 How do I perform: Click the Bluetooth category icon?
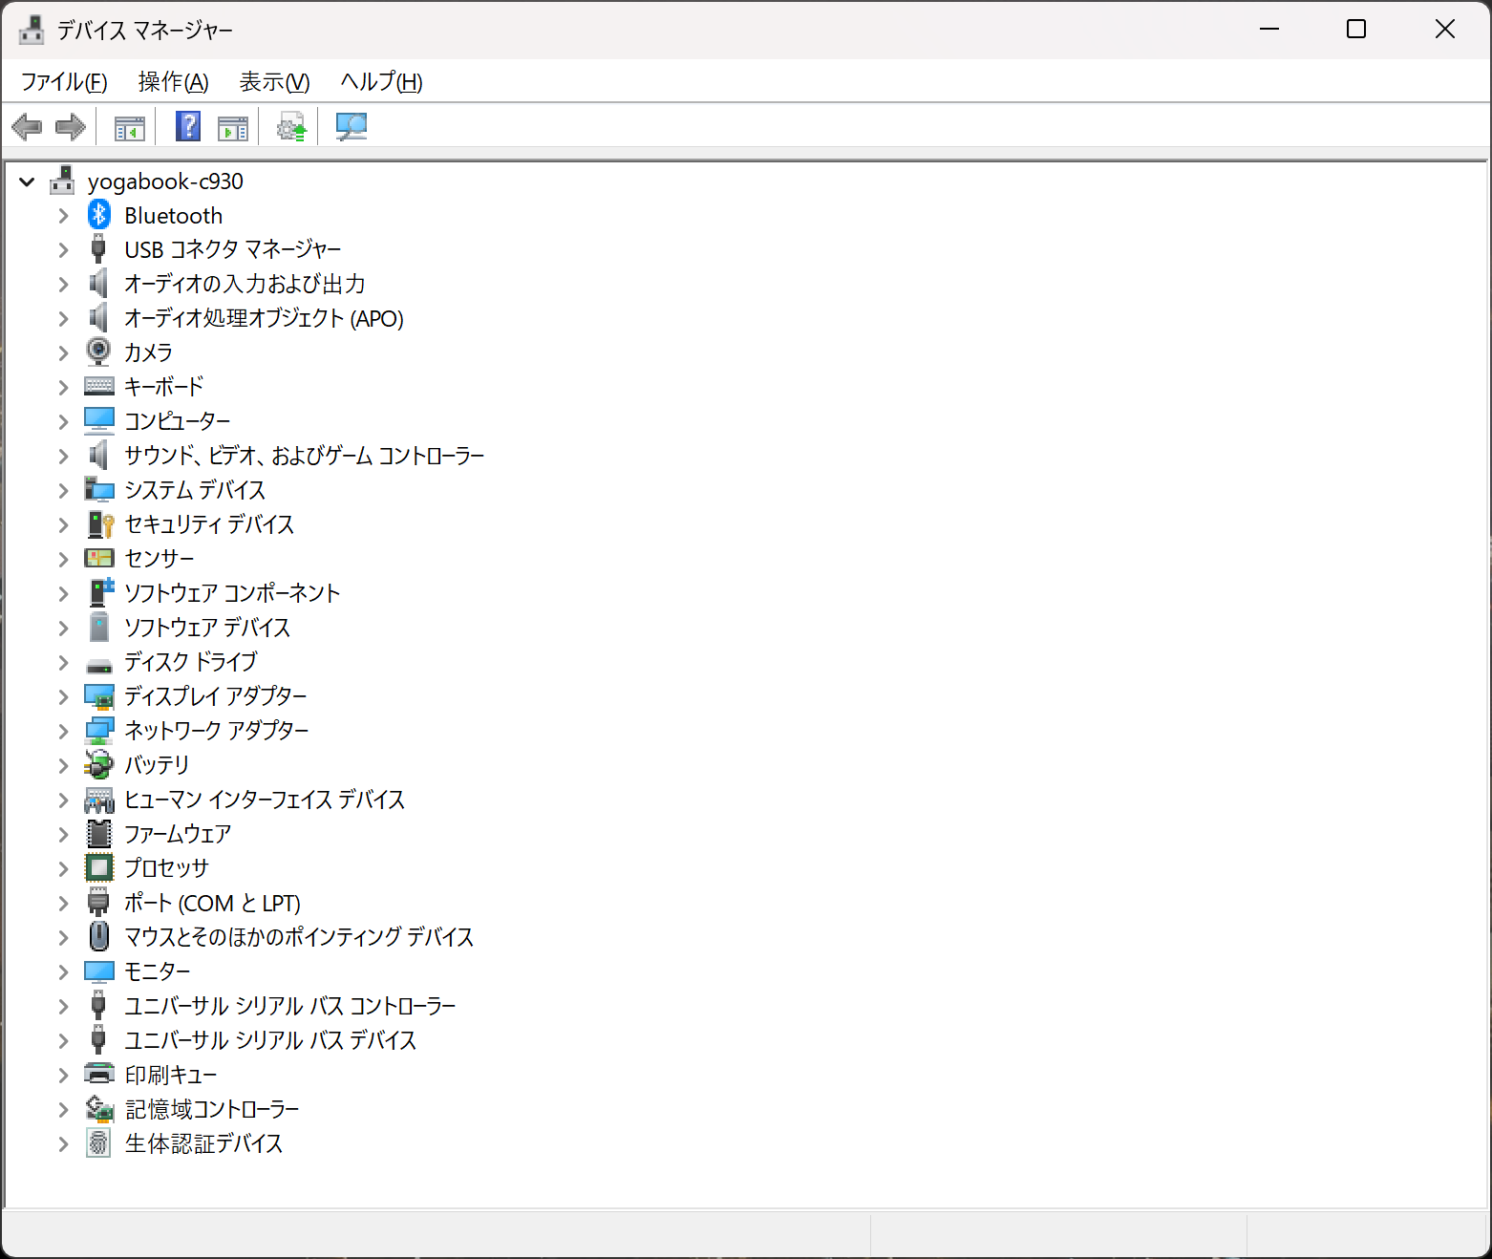pos(99,215)
